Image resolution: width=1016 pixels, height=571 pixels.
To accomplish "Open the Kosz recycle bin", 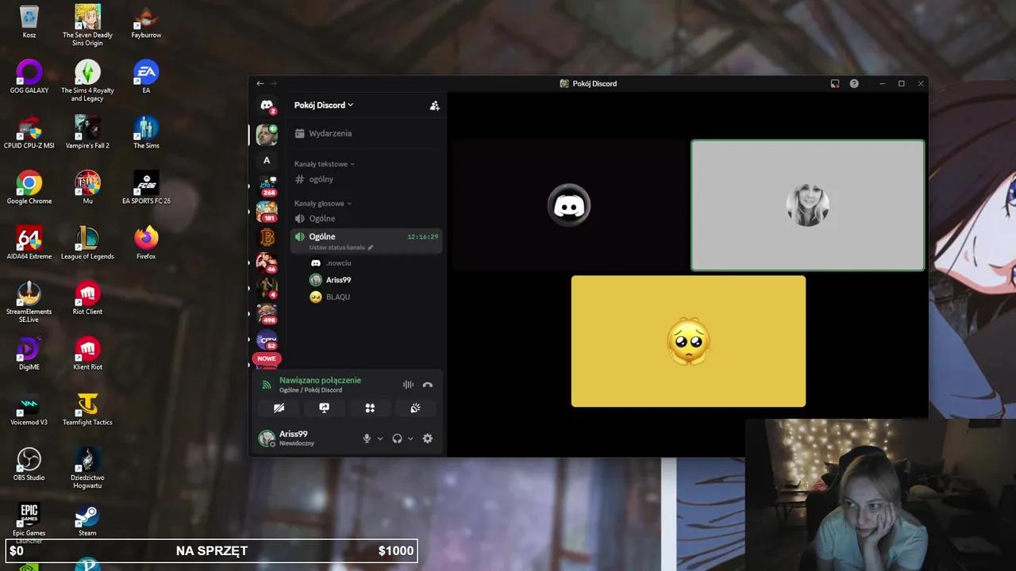I will click(x=29, y=21).
